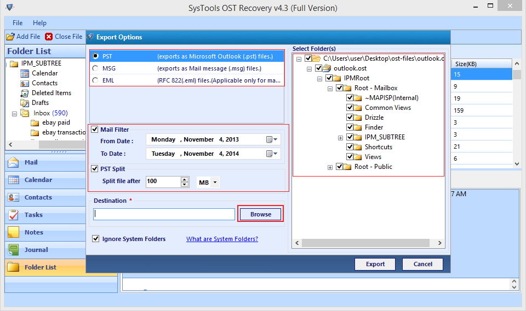Click the Contacts card icon in navigation pane
The image size is (526, 311).
(13, 197)
